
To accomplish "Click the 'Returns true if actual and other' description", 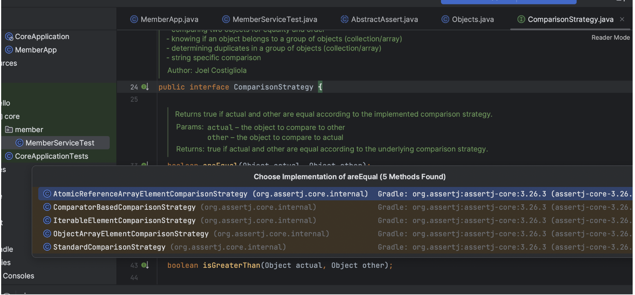I will pyautogui.click(x=334, y=114).
